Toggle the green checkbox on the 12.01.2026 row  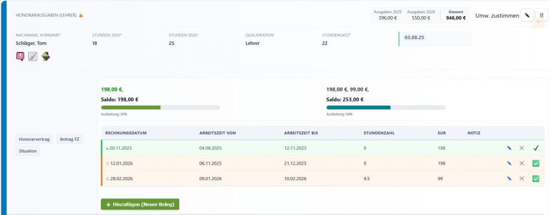(x=536, y=163)
